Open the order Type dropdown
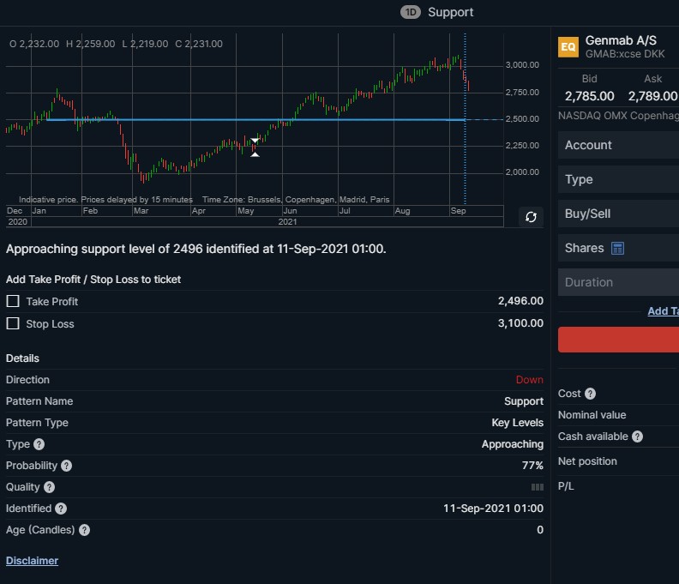The height and width of the screenshot is (584, 679). point(618,179)
